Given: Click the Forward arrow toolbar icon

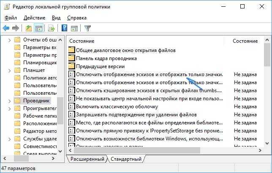Looking at the screenshot, I should click(x=16, y=28).
